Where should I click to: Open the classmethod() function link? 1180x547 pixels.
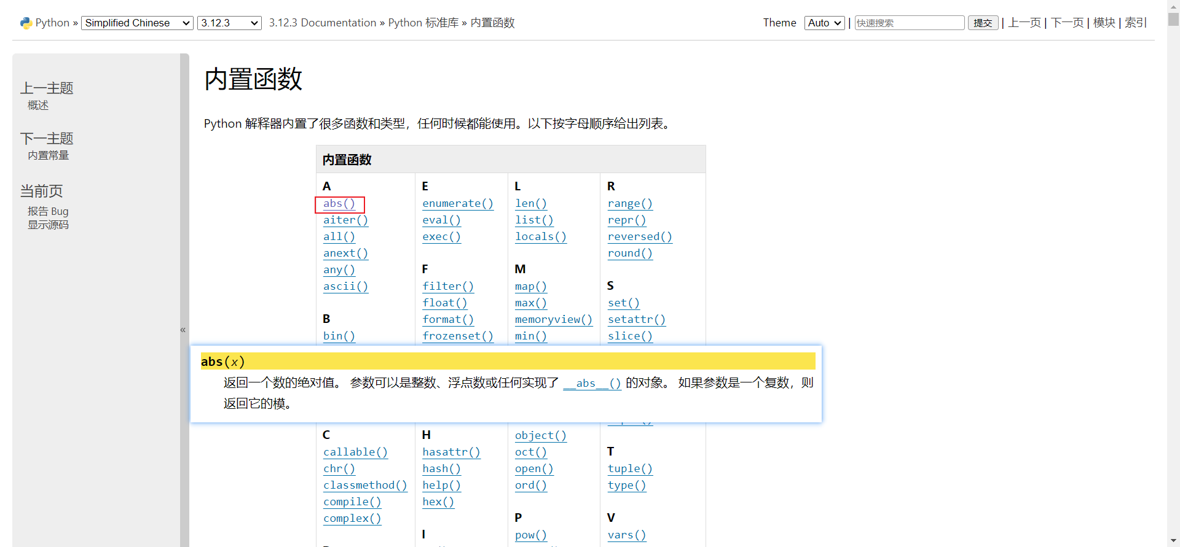click(365, 486)
